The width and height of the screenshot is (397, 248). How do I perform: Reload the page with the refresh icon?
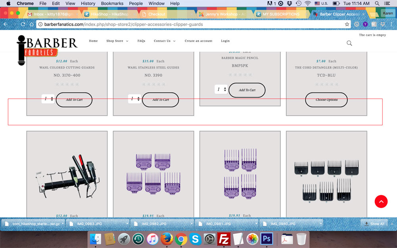pos(23,24)
